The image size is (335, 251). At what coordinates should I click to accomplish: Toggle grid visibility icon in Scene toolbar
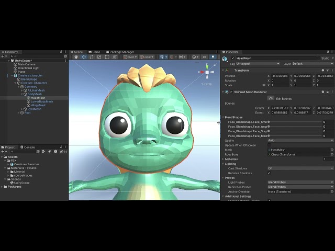[162, 57]
